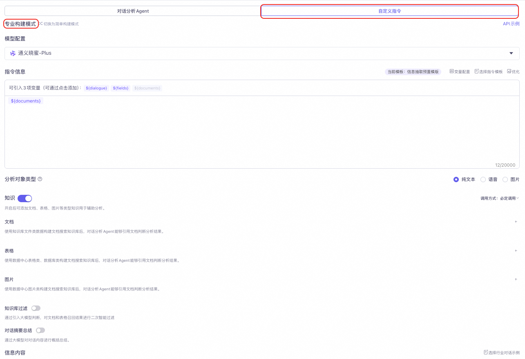Screen dimensions: 525x359
Task: Add a 图片 knowledge source with plus
Action: pyautogui.click(x=516, y=279)
